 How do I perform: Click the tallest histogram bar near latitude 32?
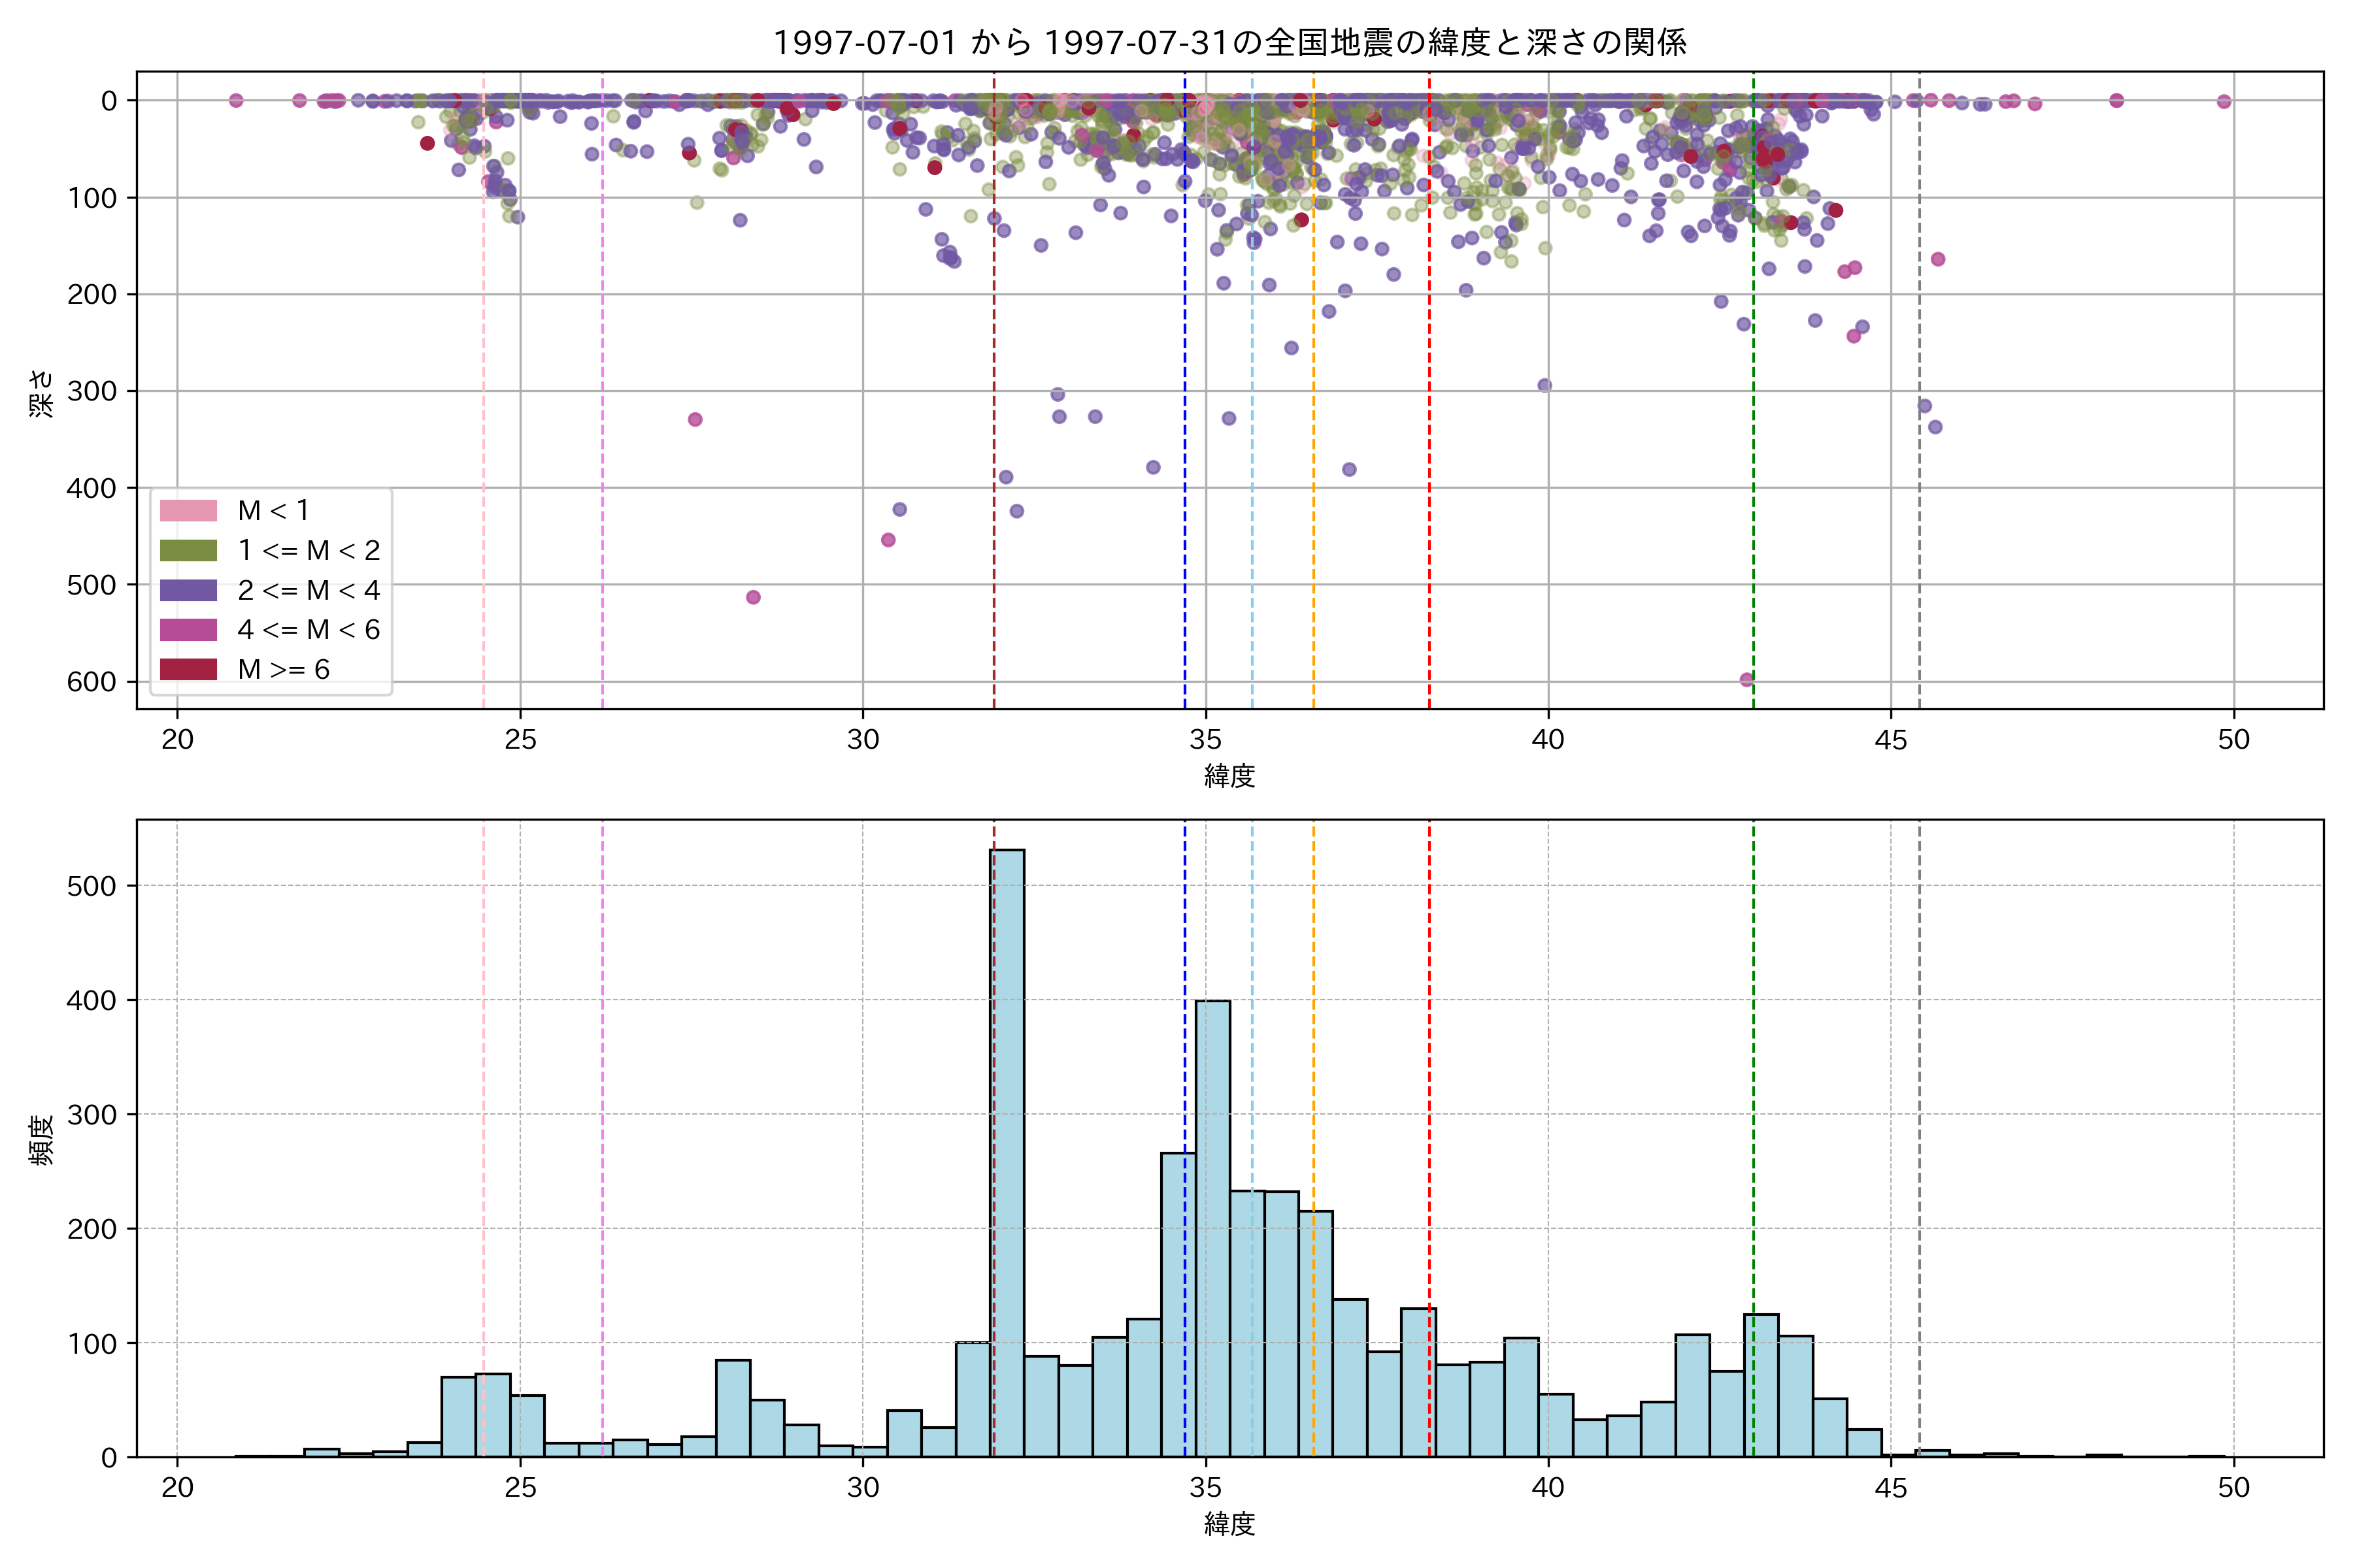pos(1007,1150)
